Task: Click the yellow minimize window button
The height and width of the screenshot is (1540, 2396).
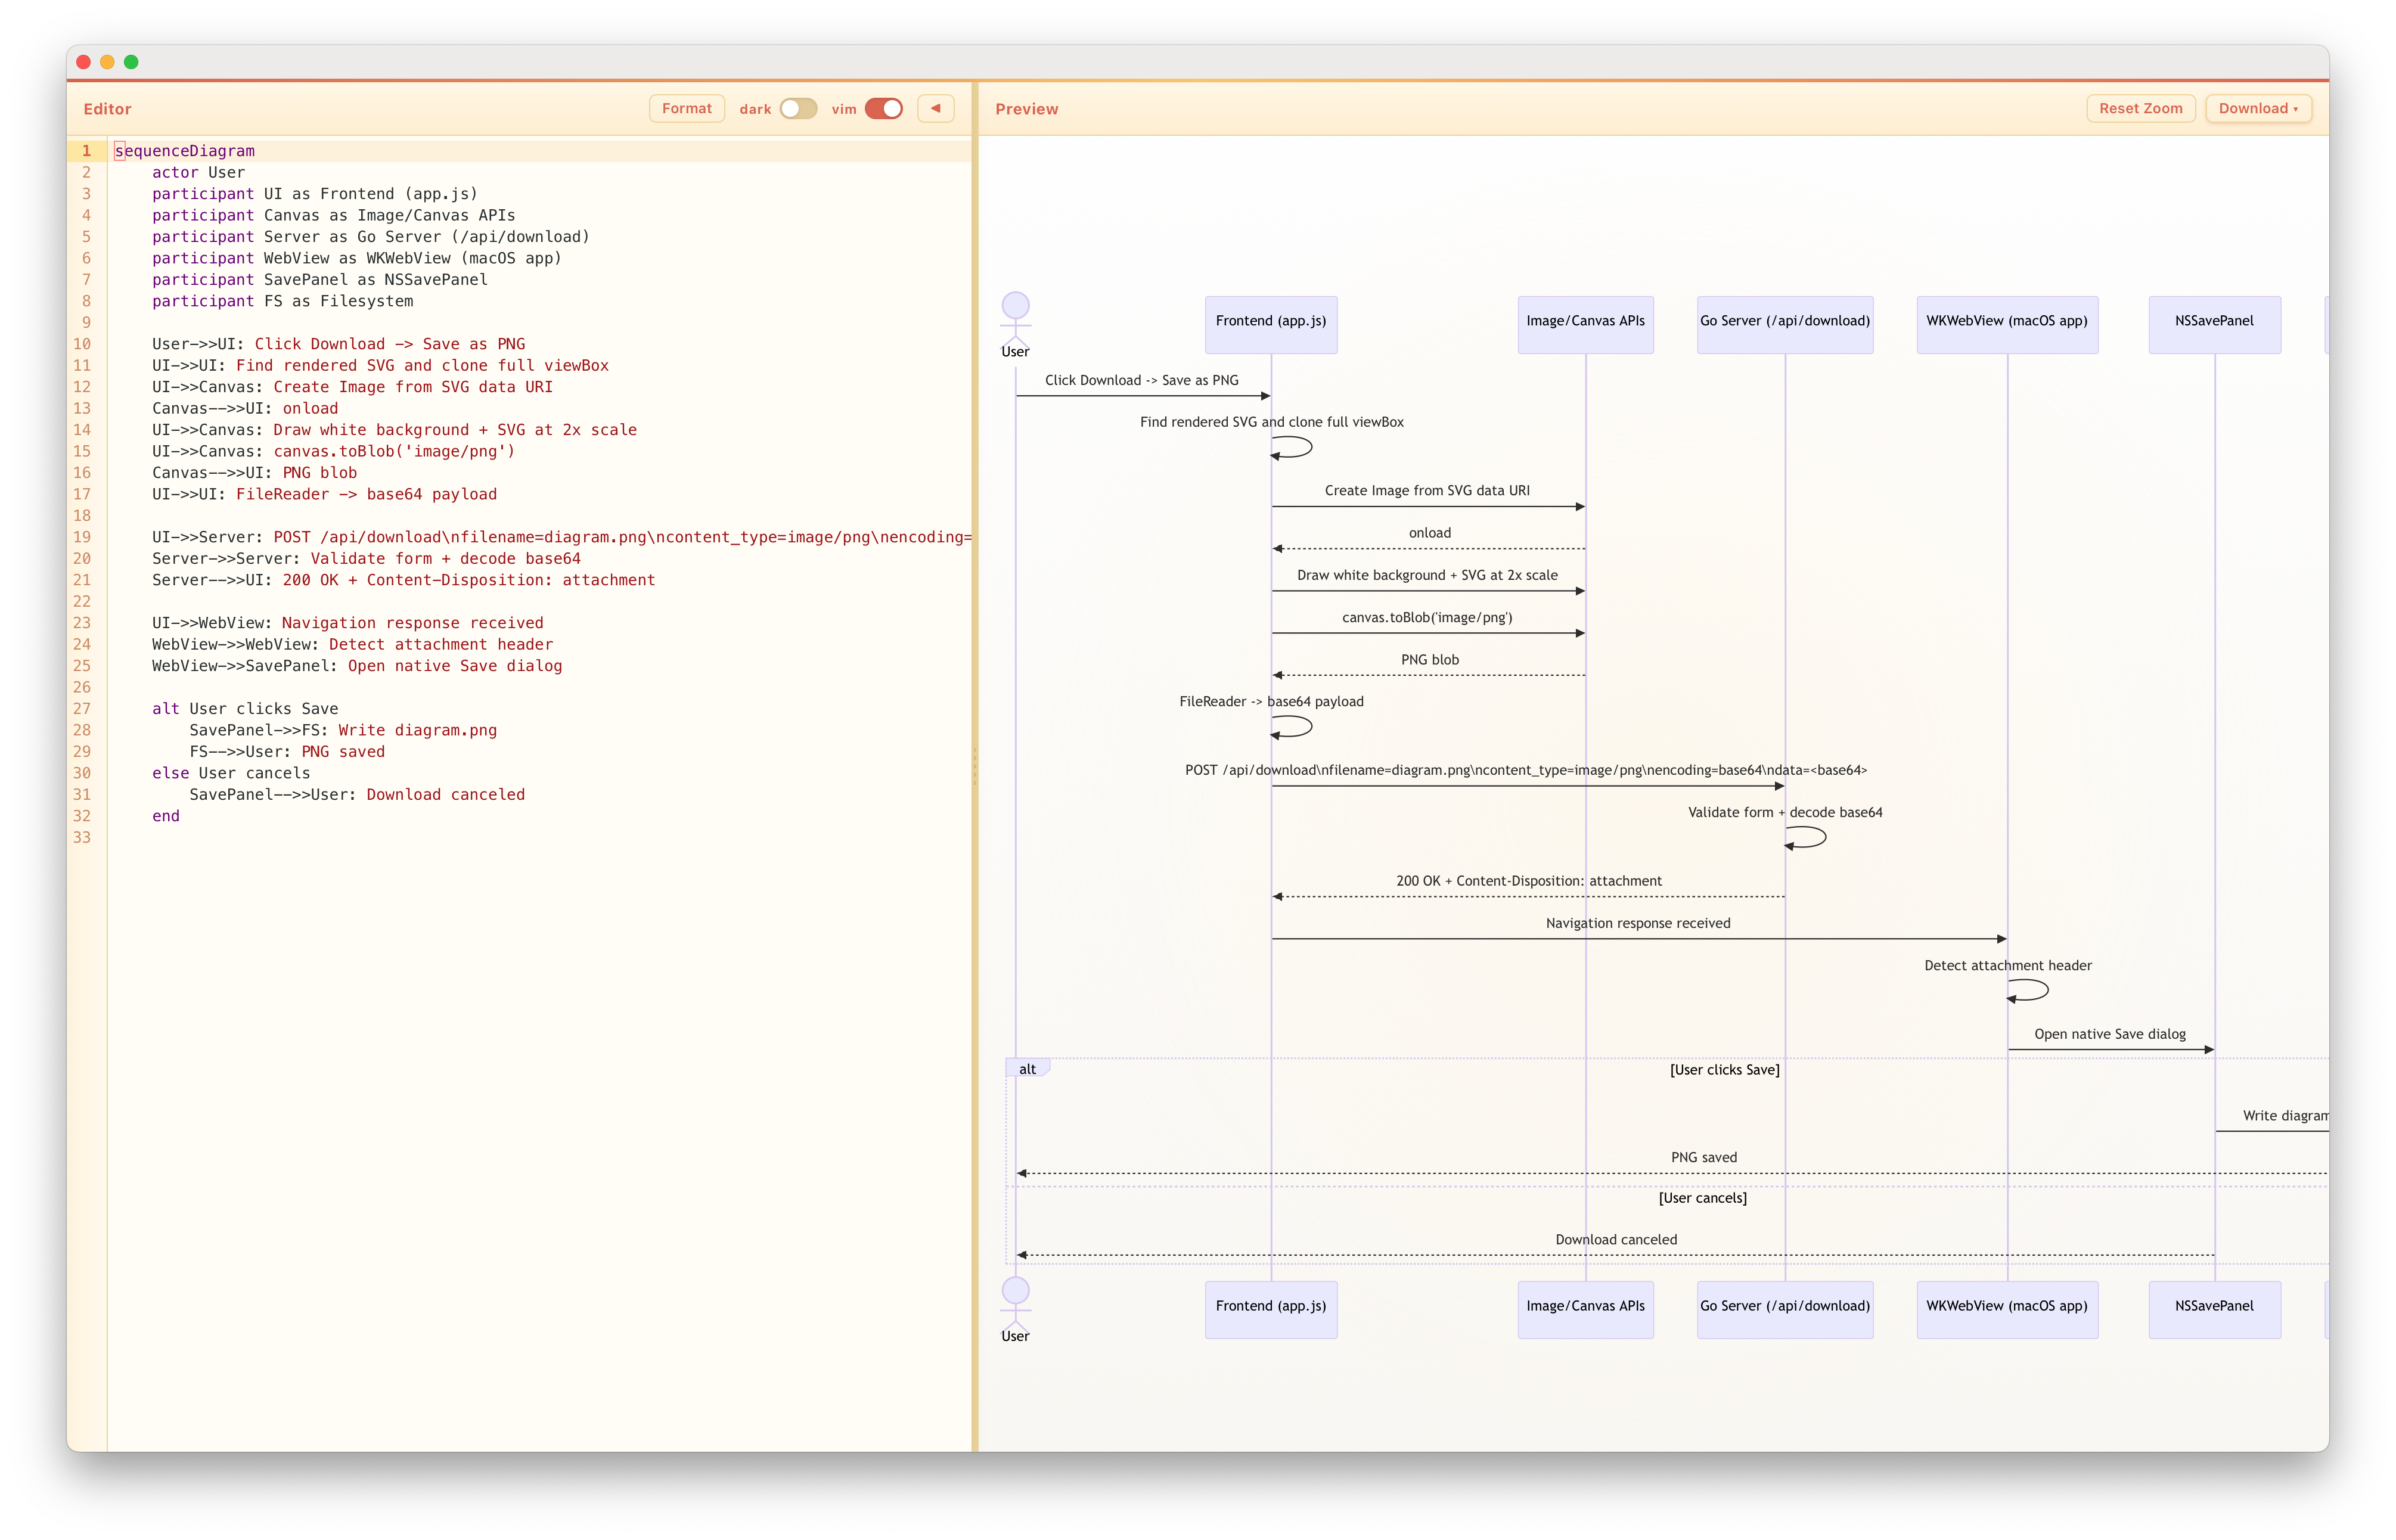Action: click(107, 62)
